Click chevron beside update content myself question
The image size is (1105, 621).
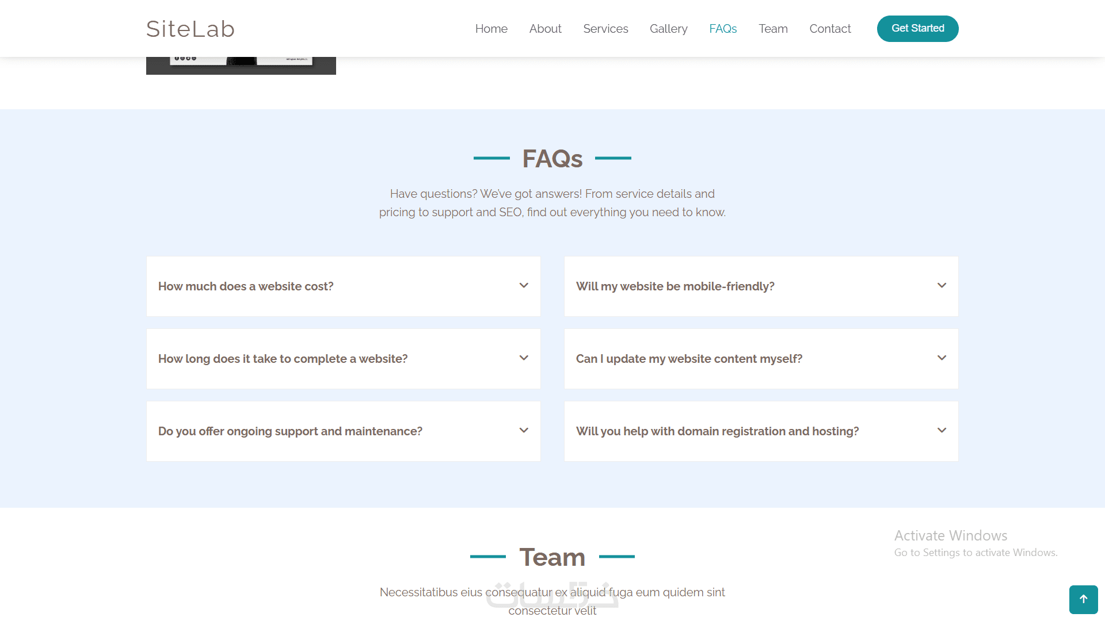[x=942, y=358]
